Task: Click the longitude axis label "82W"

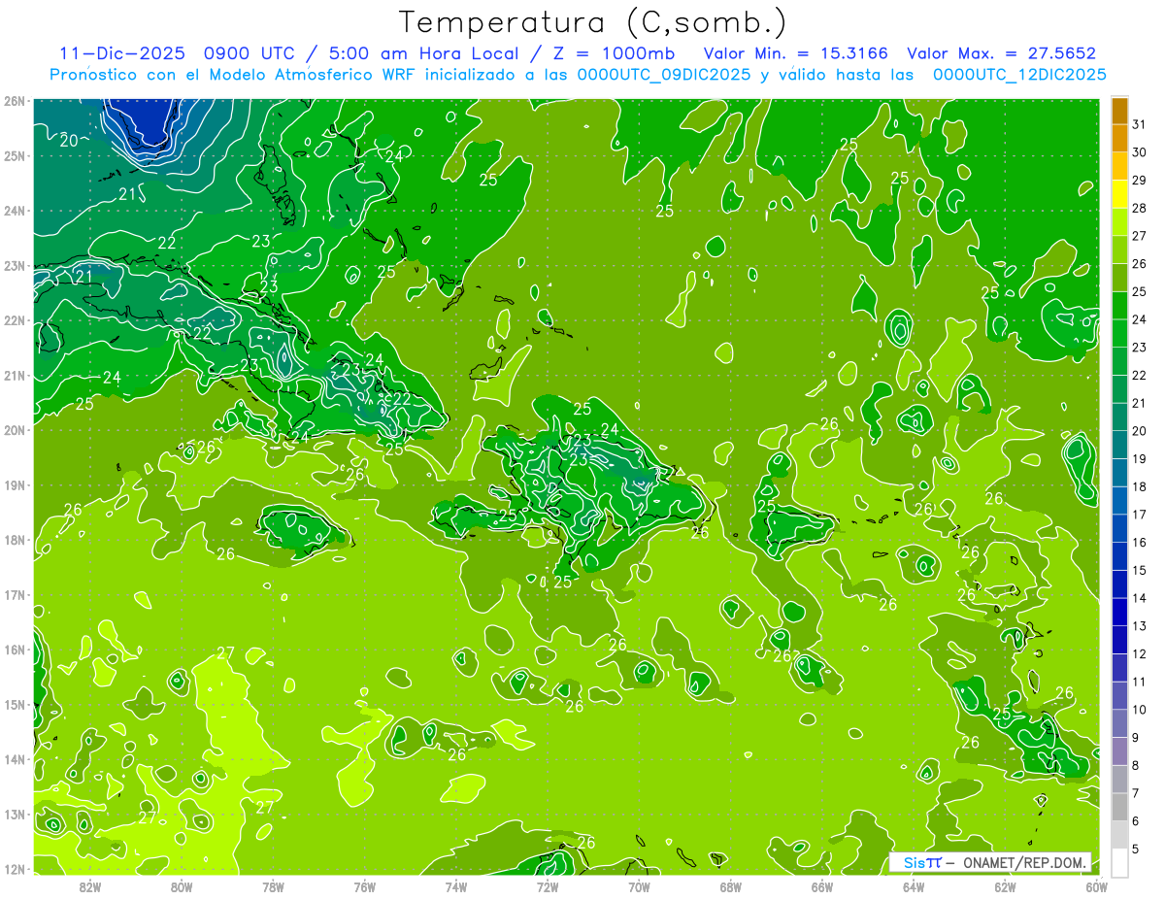Action: click(x=90, y=886)
